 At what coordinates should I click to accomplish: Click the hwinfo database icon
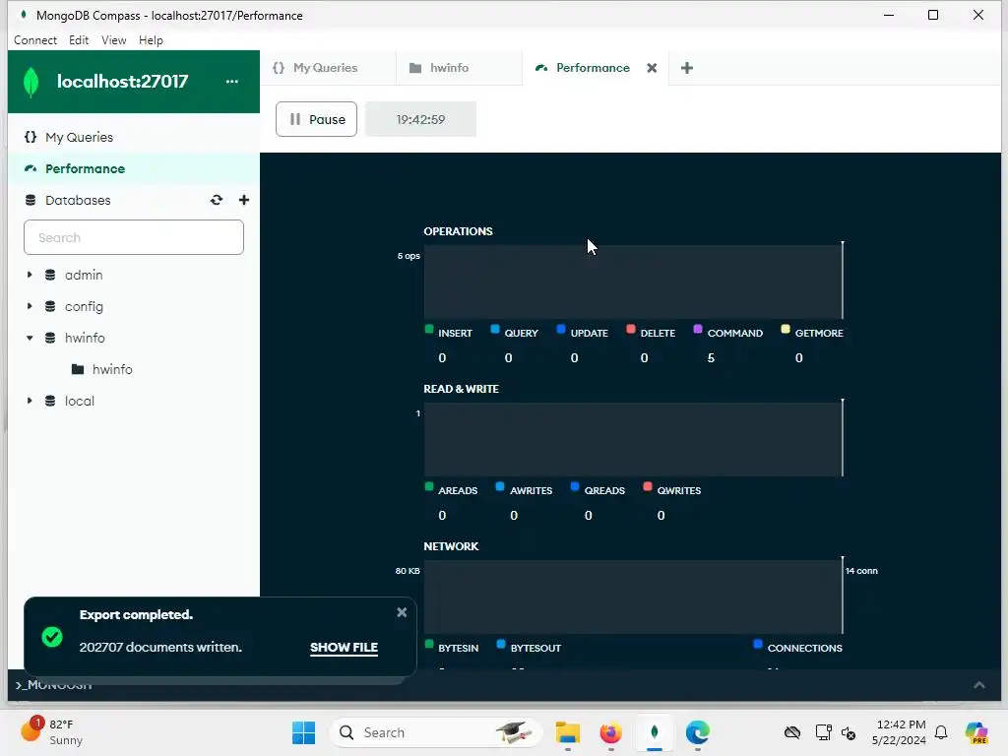point(50,338)
